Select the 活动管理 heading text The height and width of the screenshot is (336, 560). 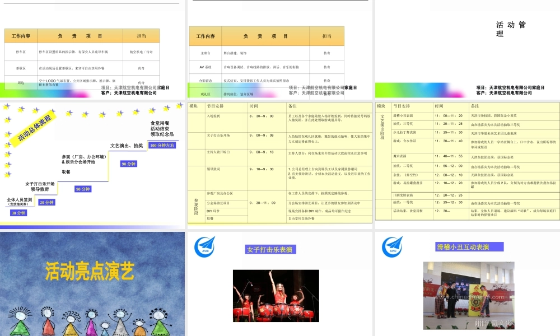[511, 29]
